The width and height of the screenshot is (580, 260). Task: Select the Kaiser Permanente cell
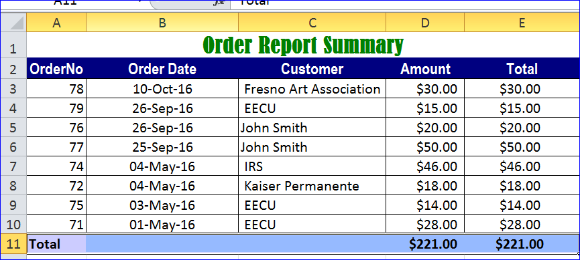click(312, 186)
